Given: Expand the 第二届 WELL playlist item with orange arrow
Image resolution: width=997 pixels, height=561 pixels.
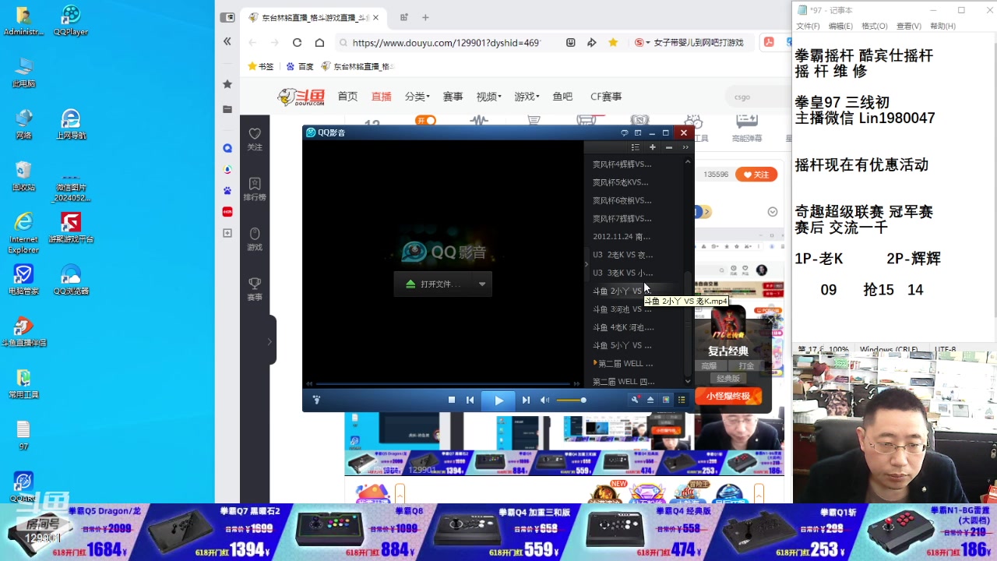Looking at the screenshot, I should (x=595, y=363).
